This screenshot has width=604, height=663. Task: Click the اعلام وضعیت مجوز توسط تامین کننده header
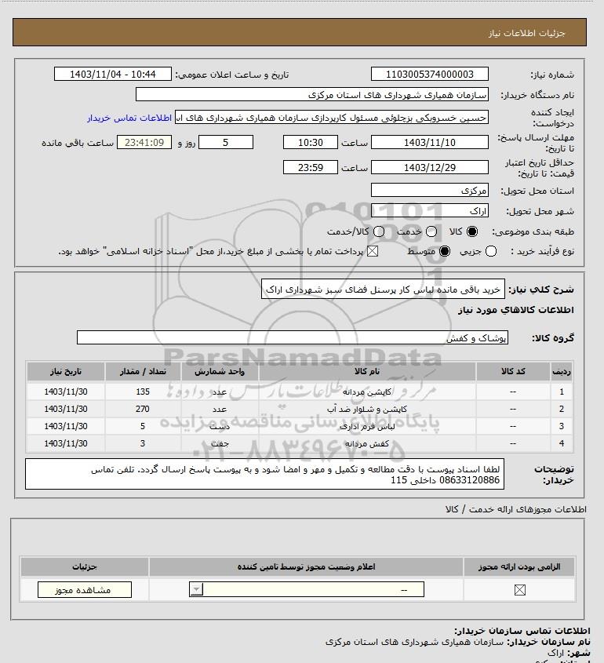[x=306, y=566]
